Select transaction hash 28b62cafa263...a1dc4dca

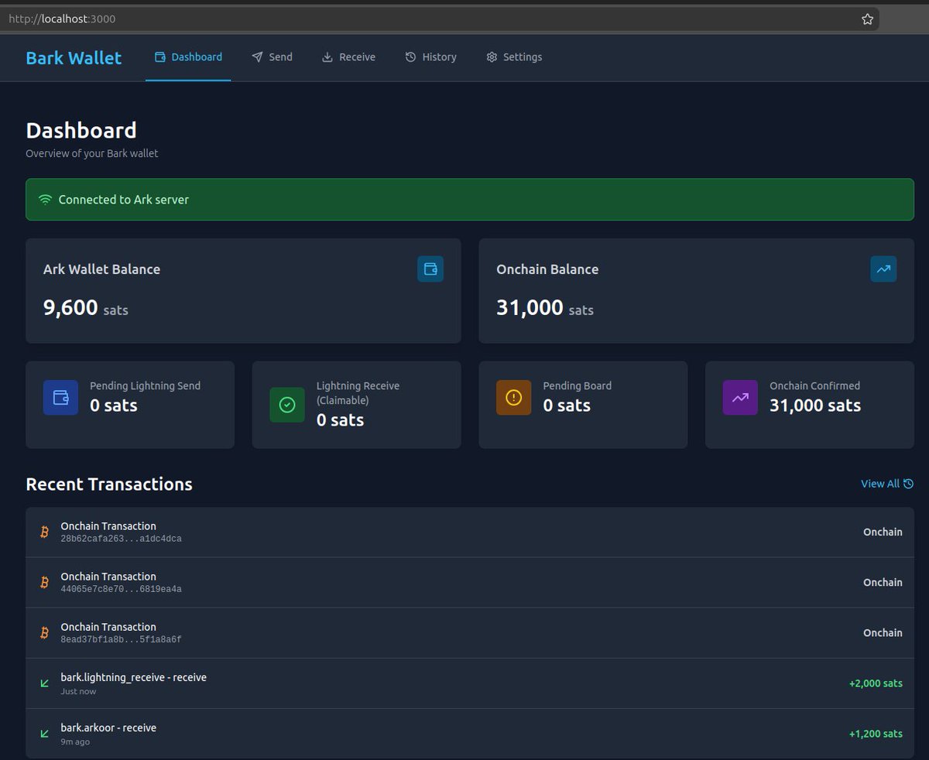click(x=122, y=539)
